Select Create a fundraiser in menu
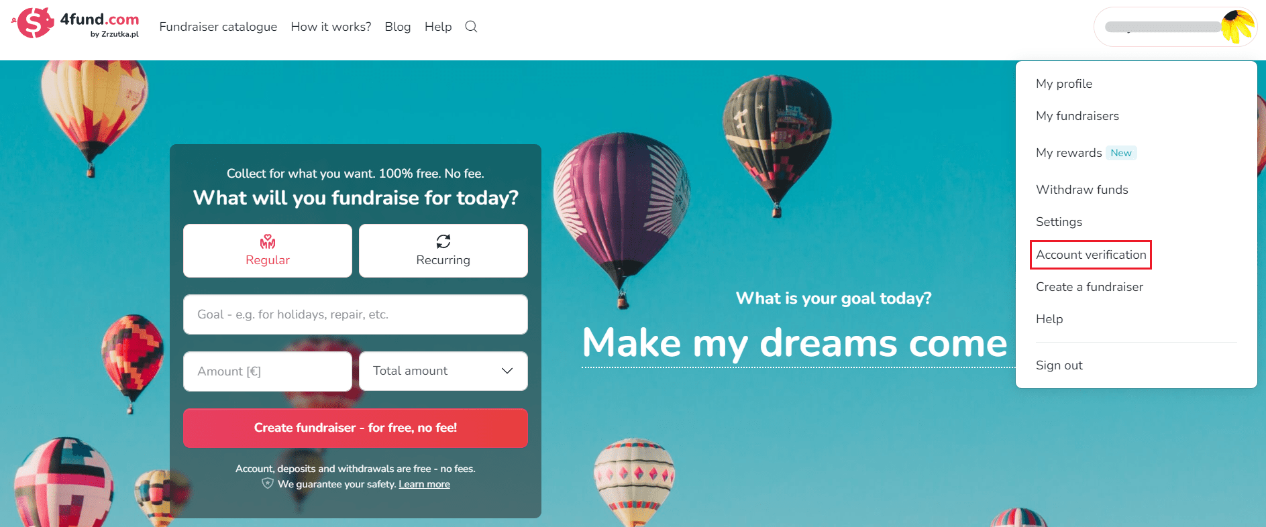The height and width of the screenshot is (527, 1266). click(1090, 287)
